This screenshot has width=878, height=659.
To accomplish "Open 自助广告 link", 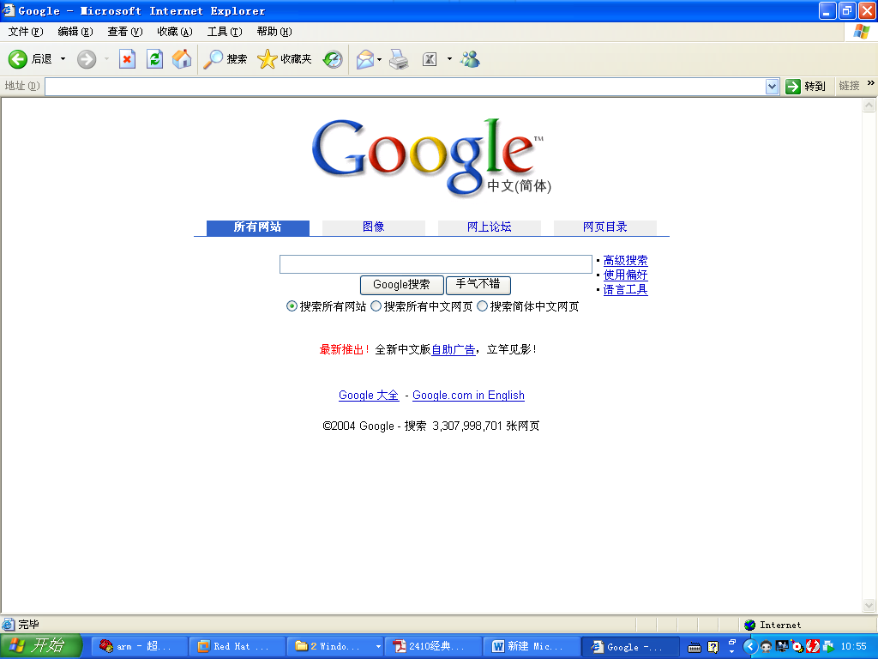I will click(453, 350).
